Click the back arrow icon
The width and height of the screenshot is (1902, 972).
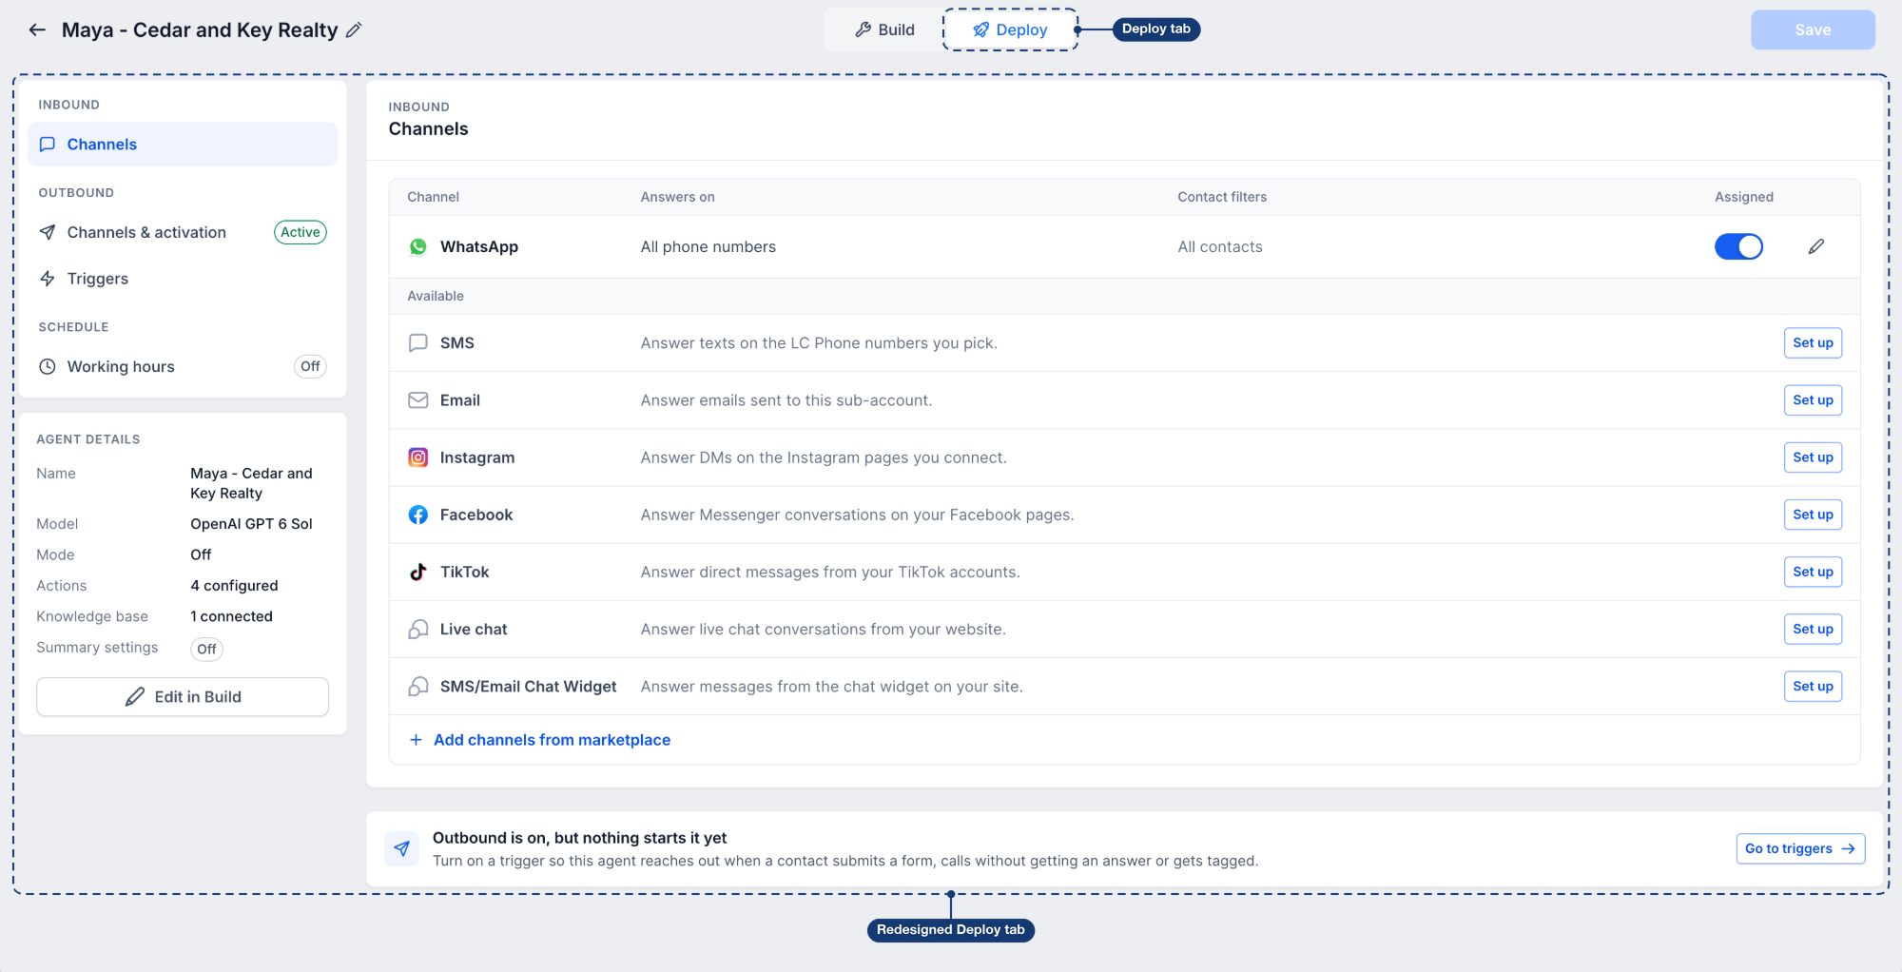[x=37, y=29]
